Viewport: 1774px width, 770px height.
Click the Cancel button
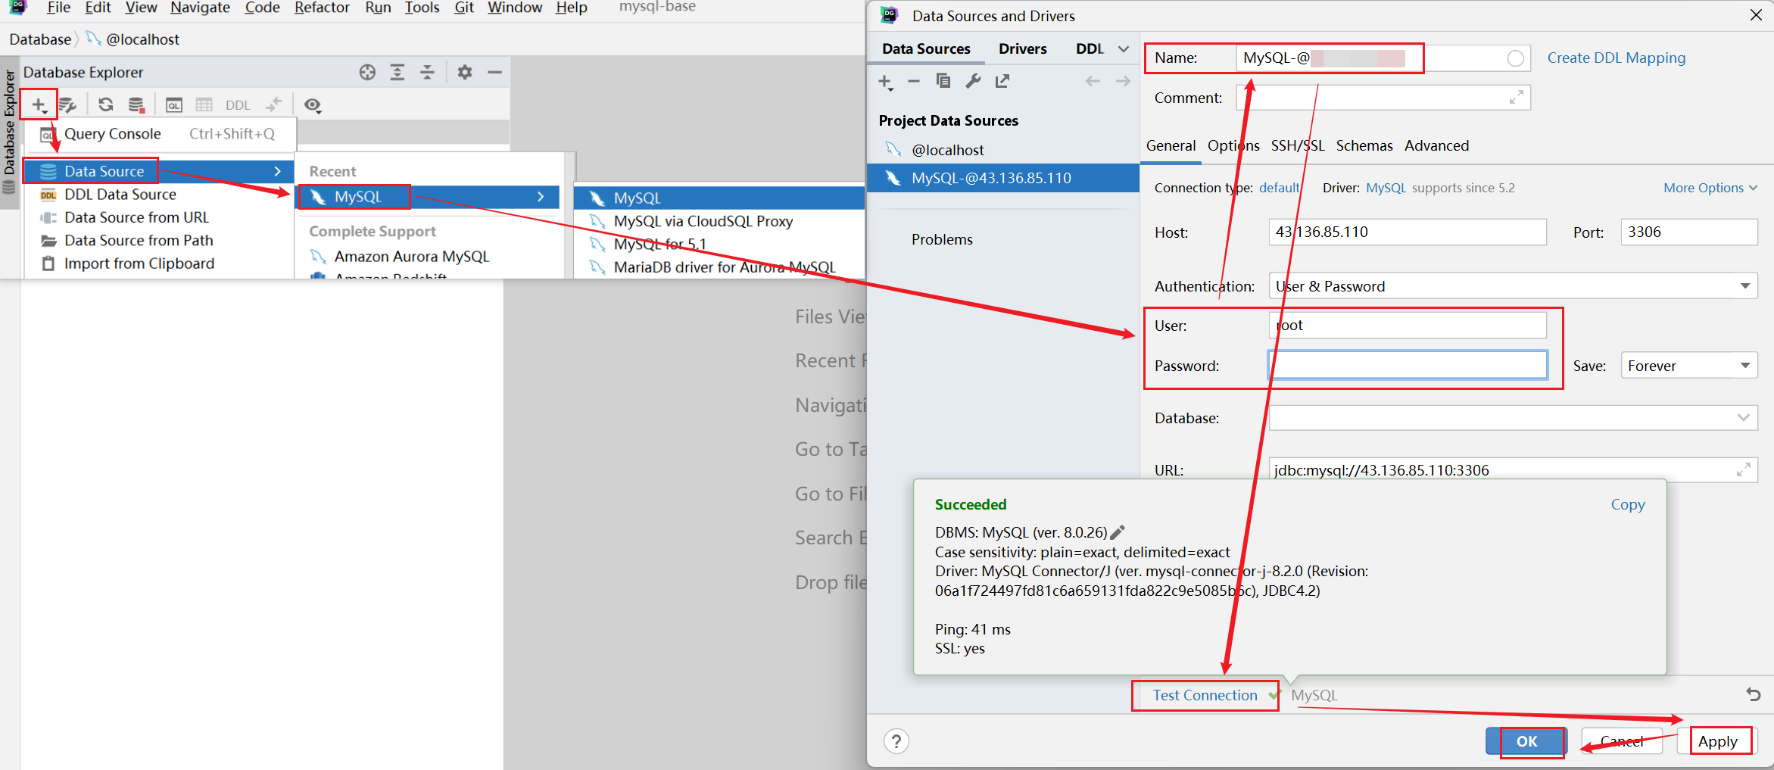click(x=1621, y=741)
